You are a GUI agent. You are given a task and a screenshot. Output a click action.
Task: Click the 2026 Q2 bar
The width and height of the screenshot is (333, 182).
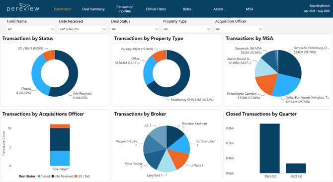coord(270,148)
